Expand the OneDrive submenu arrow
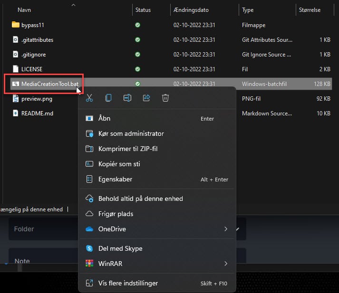 tap(226, 229)
